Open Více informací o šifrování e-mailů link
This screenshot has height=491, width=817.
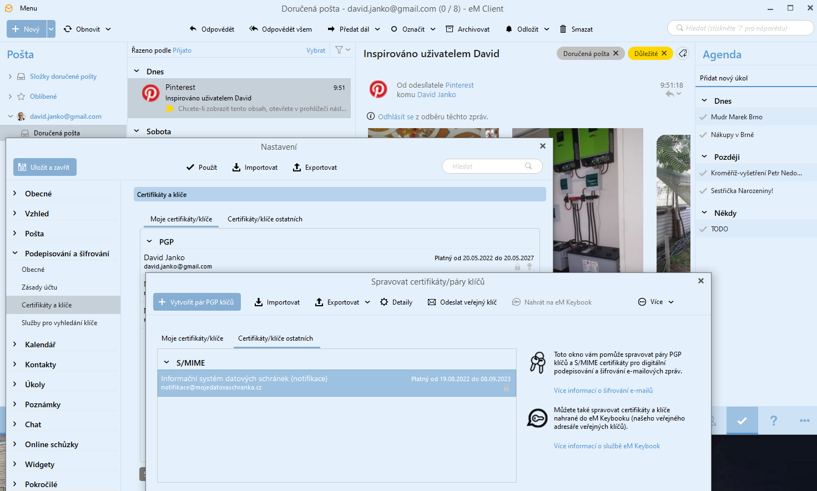tap(603, 391)
